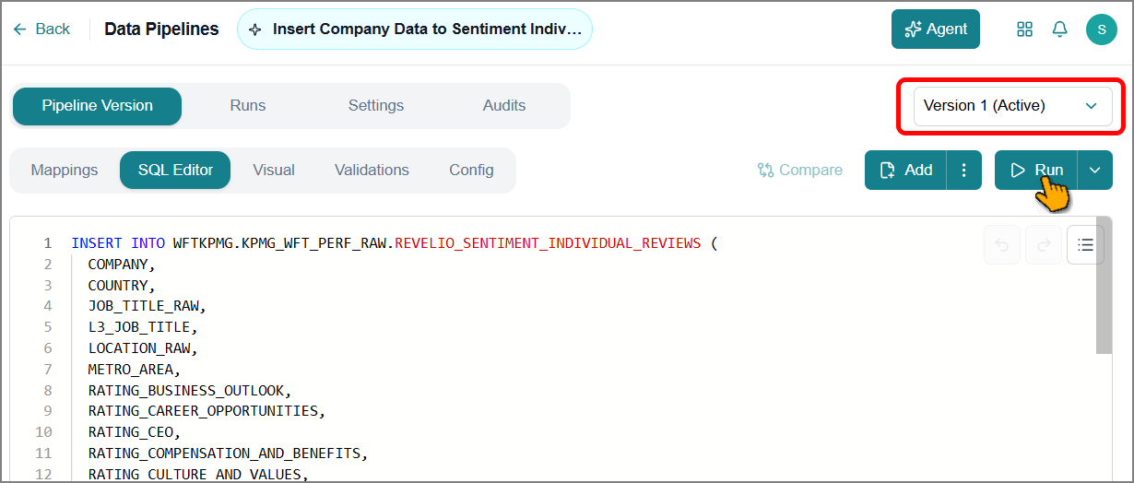Select the Validations sub-tab
Image resolution: width=1134 pixels, height=483 pixels.
click(x=372, y=171)
